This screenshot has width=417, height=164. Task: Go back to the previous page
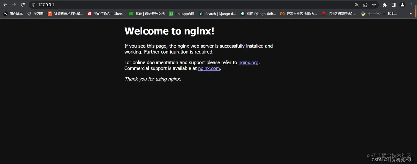[x=5, y=5]
